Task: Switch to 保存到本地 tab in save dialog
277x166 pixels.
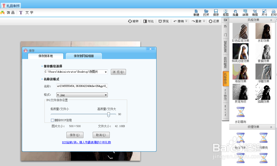Action: 46,56
